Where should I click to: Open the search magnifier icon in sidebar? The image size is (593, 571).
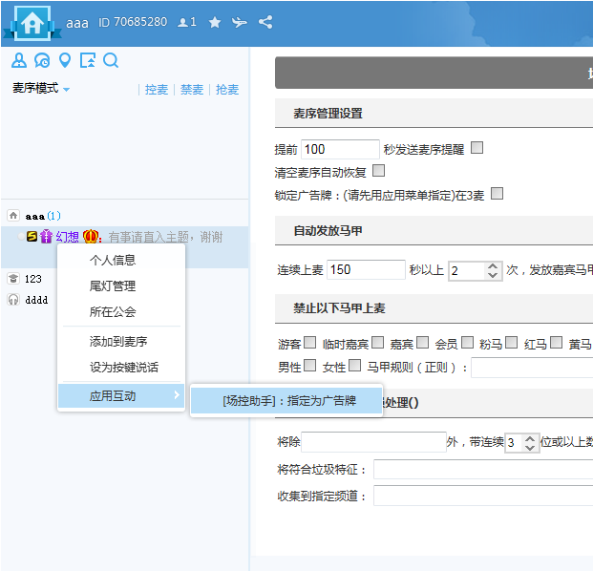click(x=111, y=61)
